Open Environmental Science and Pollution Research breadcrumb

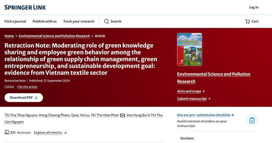tap(54, 36)
